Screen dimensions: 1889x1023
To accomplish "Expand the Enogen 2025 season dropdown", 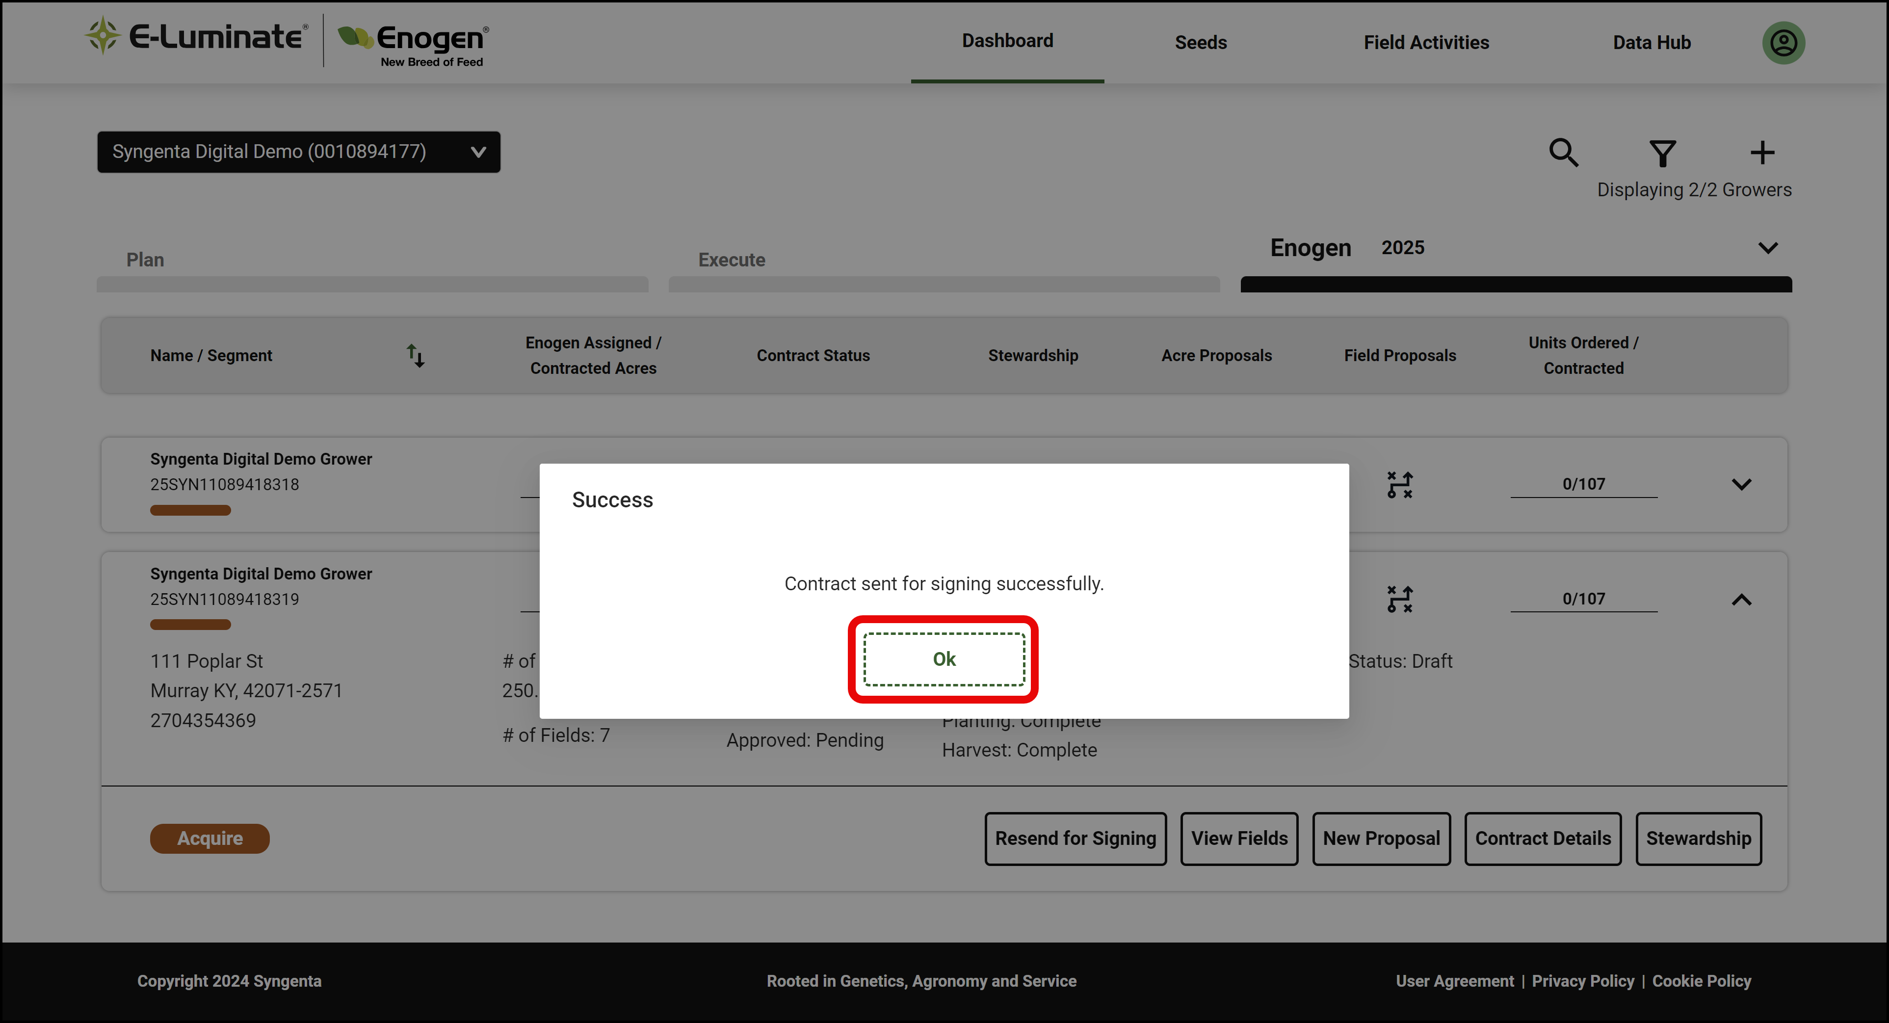I will pyautogui.click(x=1767, y=248).
